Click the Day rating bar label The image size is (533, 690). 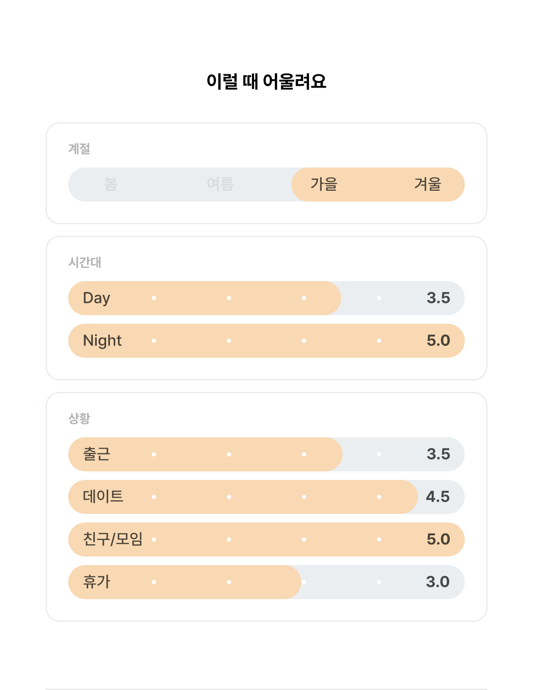(97, 298)
